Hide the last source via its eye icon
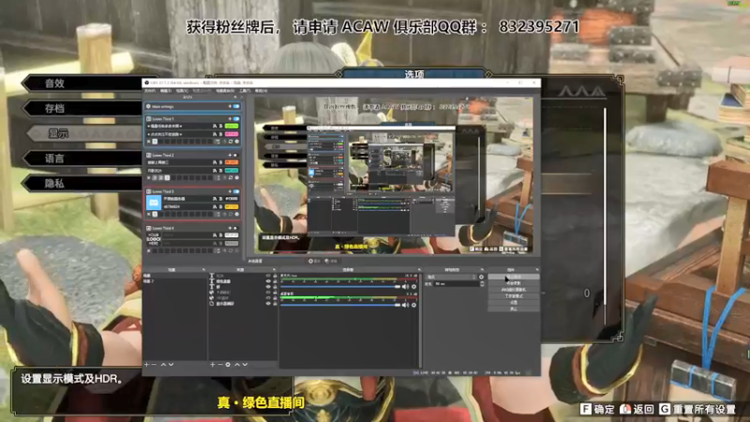Viewport: 750px width, 422px height. (x=268, y=303)
